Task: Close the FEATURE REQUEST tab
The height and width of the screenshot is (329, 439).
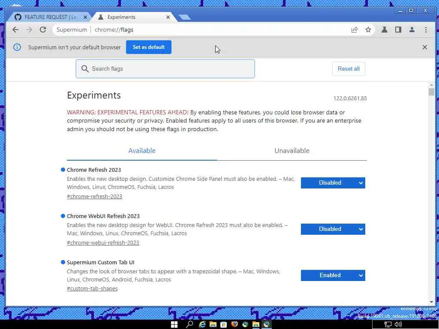Action: coord(85,17)
